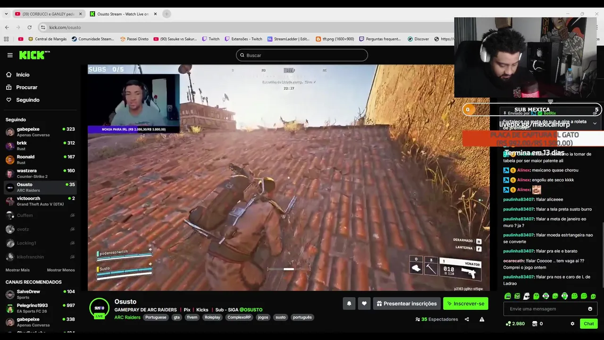
Task: Click the português tag
Action: (302, 317)
